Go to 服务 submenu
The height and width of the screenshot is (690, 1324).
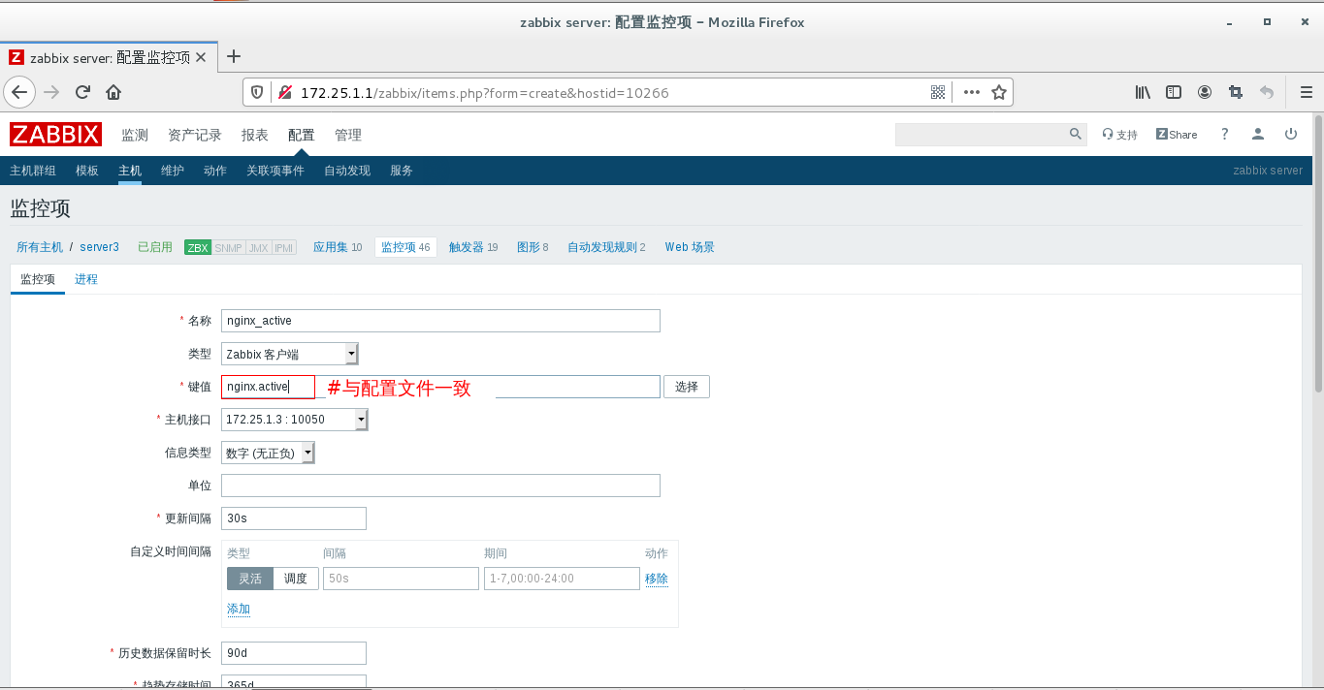coord(402,171)
